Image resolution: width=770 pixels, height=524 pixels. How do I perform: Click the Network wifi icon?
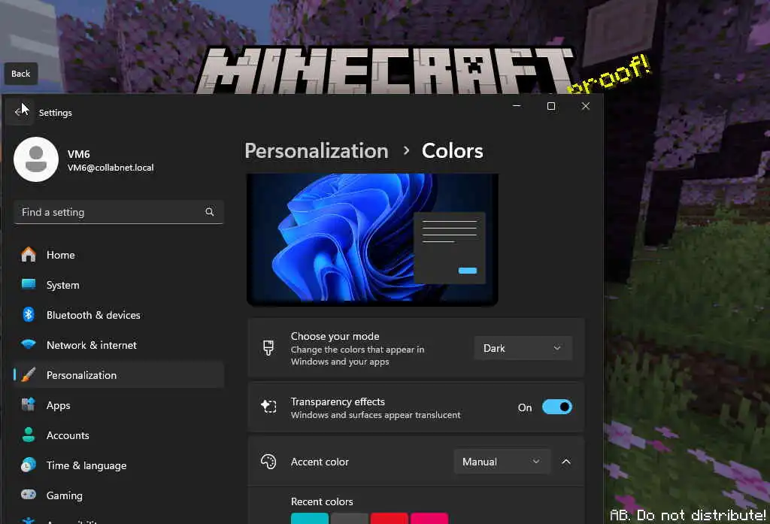[x=29, y=344]
